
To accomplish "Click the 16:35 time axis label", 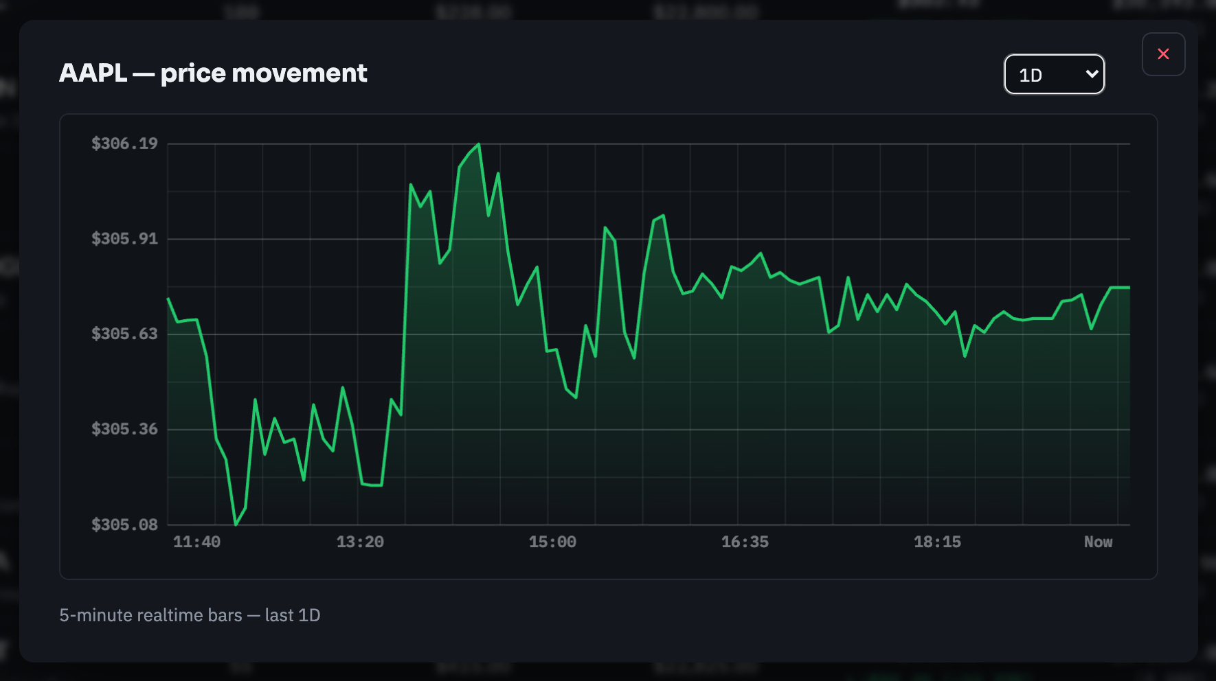I will pos(745,542).
